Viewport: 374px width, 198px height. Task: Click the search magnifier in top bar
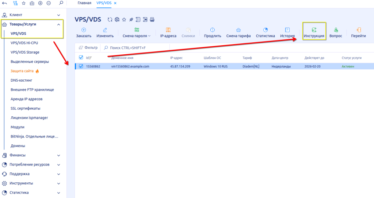tap(61, 3)
